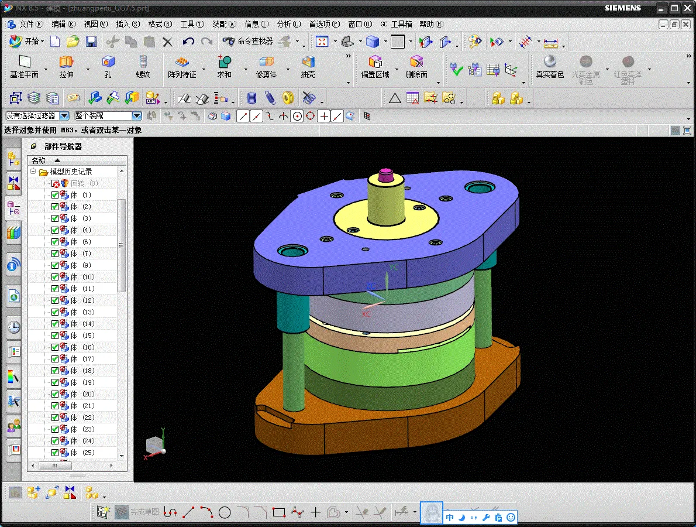
Task: Click the navigator vertical scrollbar down arrow
Action: [122, 456]
